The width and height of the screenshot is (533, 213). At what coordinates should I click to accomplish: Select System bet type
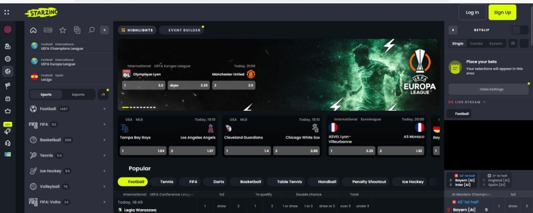point(496,44)
